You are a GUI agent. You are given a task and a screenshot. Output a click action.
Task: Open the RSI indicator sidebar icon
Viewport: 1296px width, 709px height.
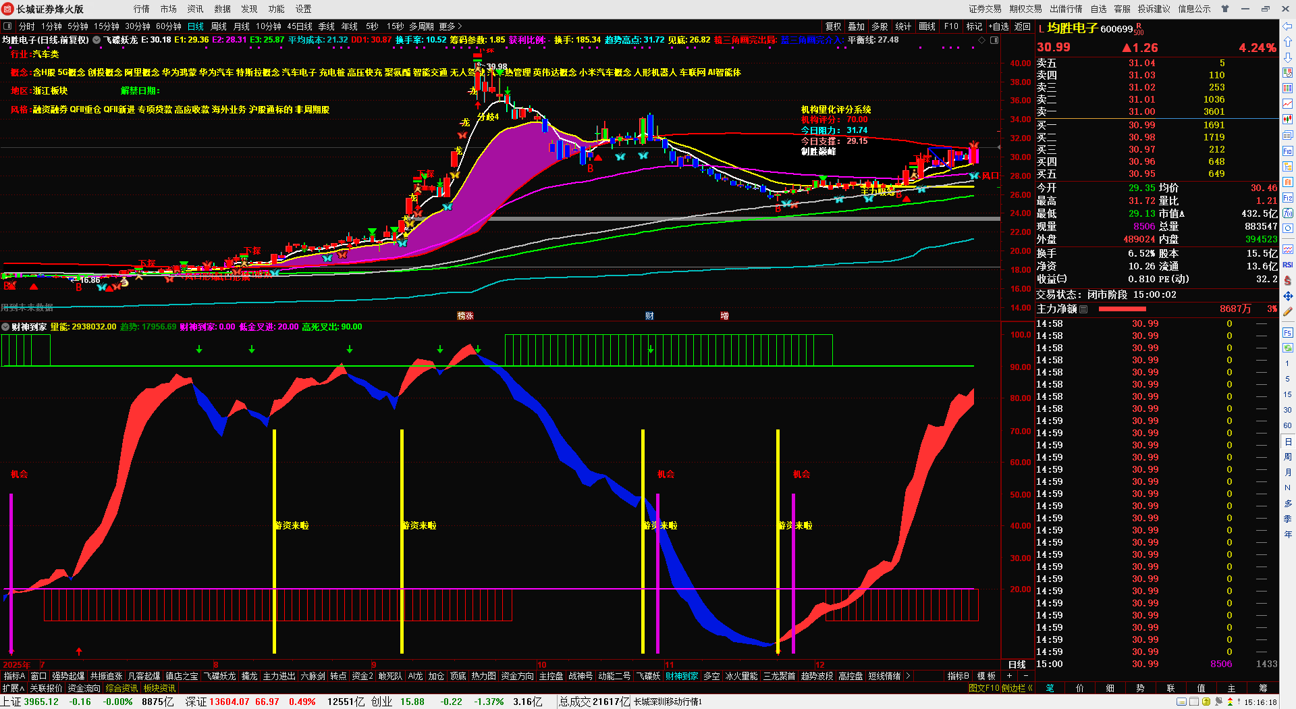pos(1288,265)
